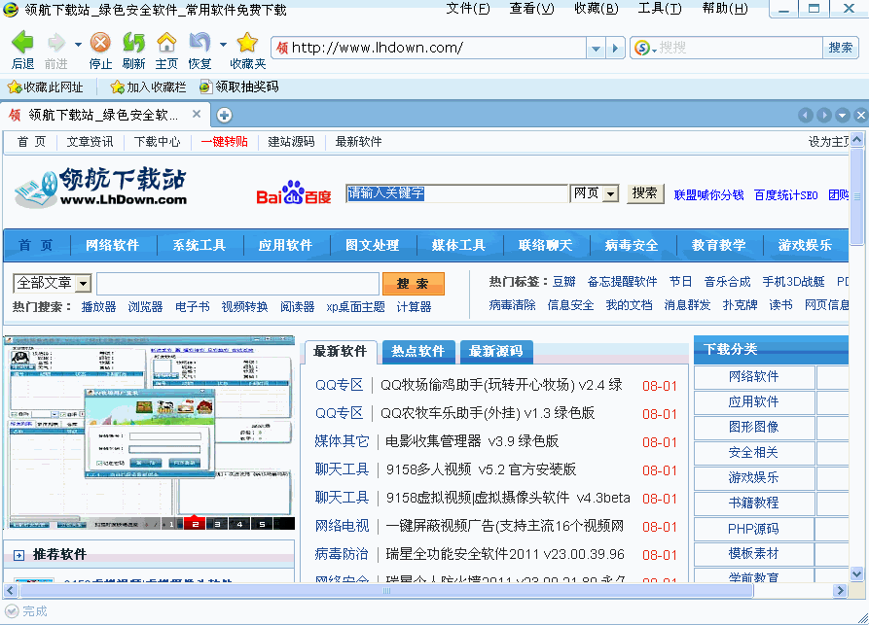
Task: Click the Forward arrow icon
Action: tap(56, 43)
